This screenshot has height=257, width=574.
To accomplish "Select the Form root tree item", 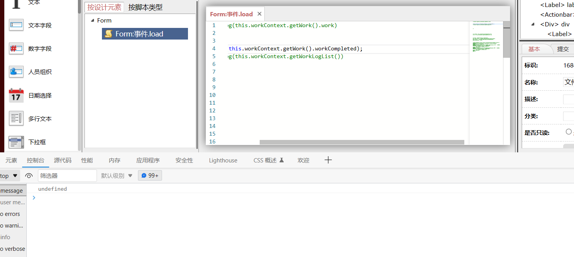I will (104, 21).
